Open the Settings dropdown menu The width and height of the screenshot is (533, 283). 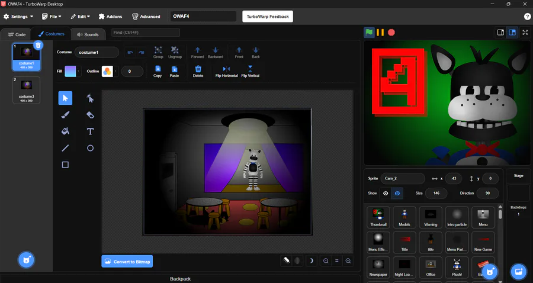pyautogui.click(x=18, y=17)
